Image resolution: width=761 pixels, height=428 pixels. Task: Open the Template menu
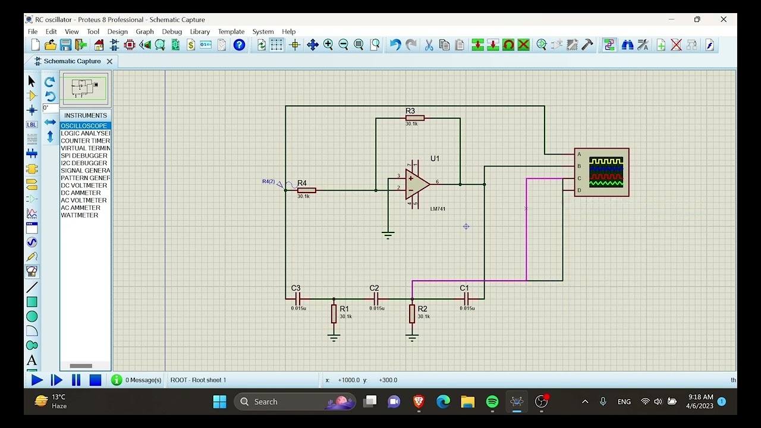click(x=231, y=32)
